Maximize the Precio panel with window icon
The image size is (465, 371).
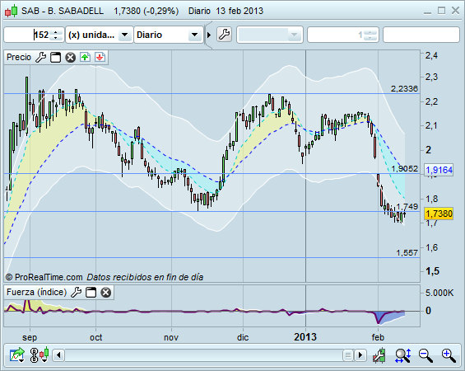pyautogui.click(x=55, y=57)
